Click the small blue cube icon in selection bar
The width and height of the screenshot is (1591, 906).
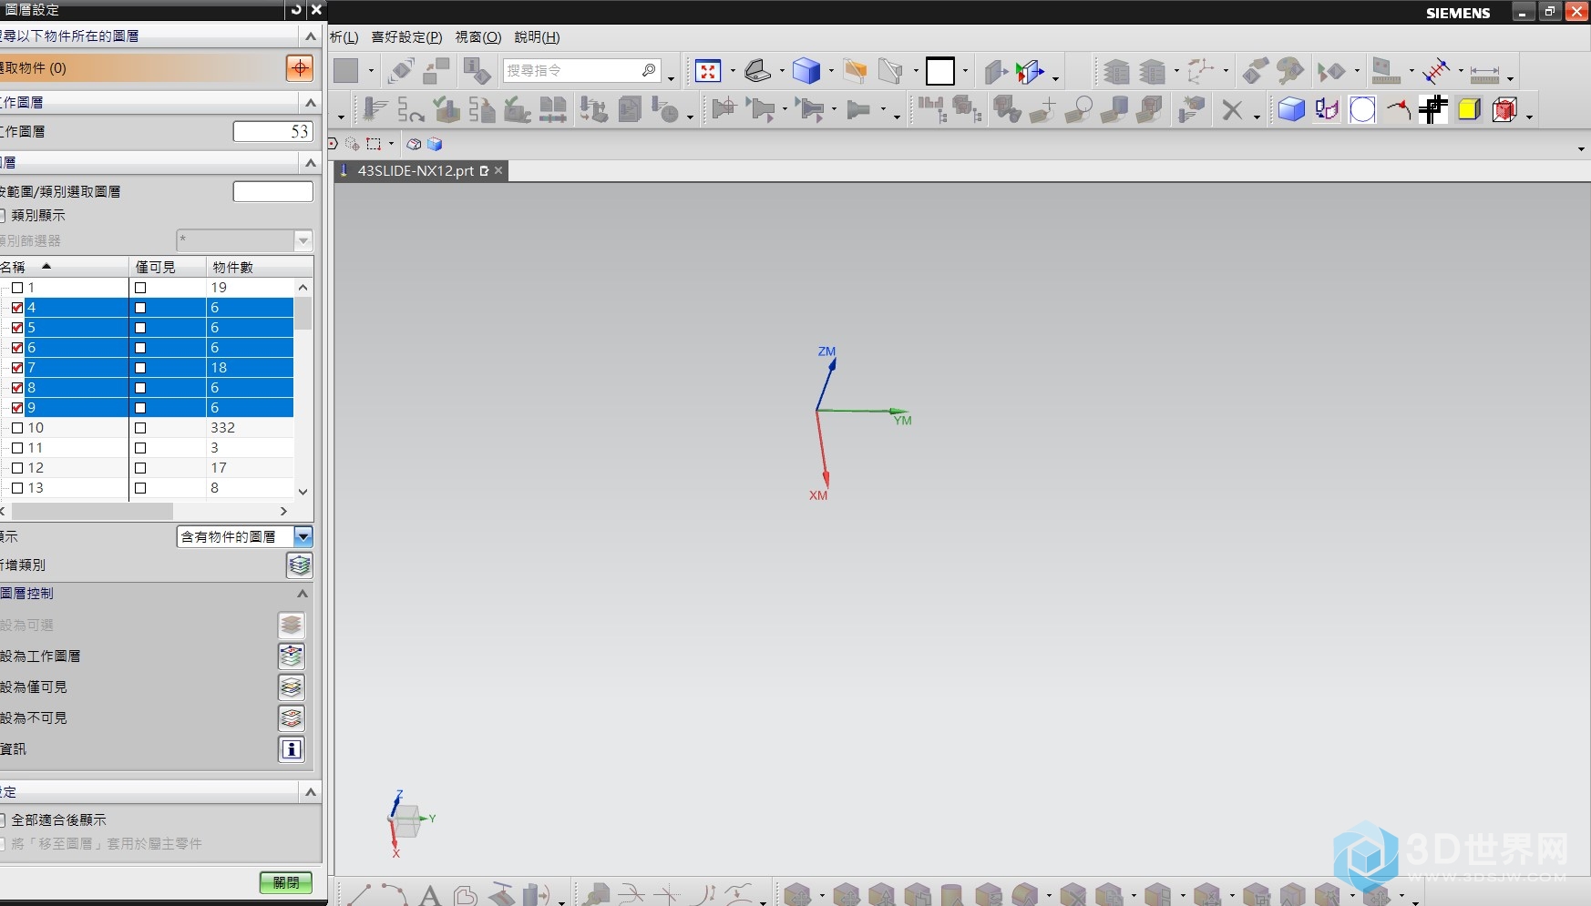pyautogui.click(x=435, y=144)
